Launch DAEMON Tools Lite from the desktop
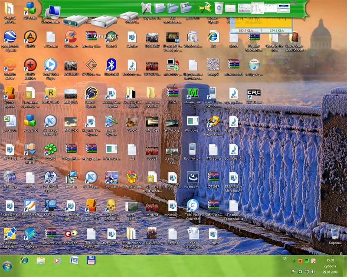Screen dimensions: 347x277 click(x=50, y=178)
